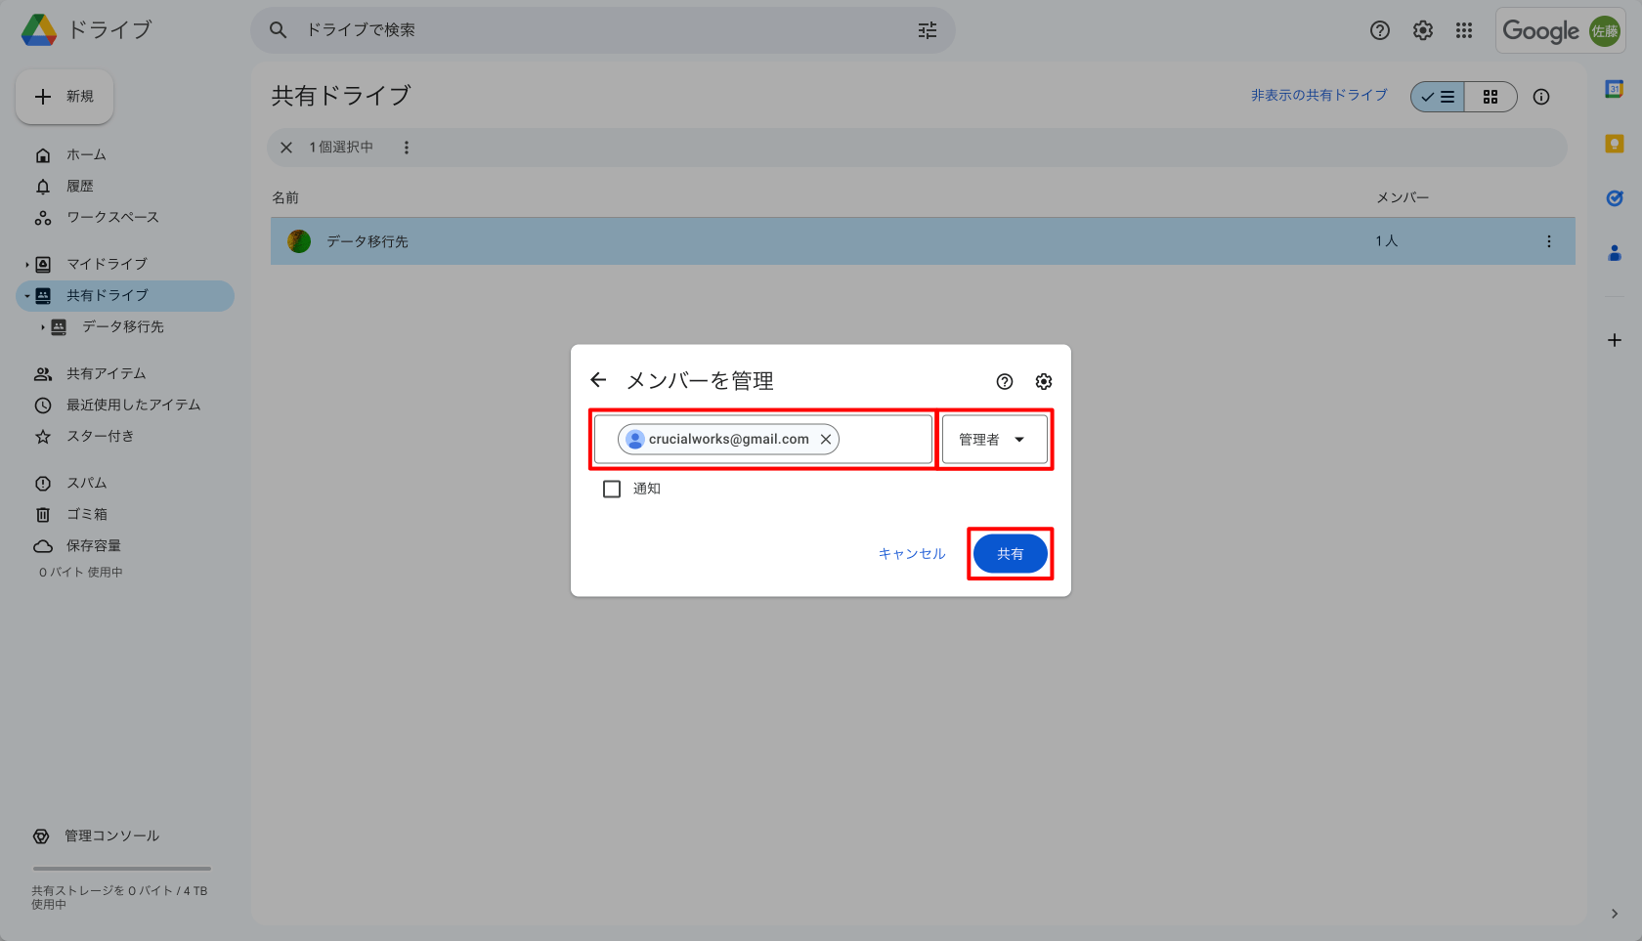The image size is (1642, 941).
Task: Toggle the 通知 checkbox
Action: coord(612,489)
